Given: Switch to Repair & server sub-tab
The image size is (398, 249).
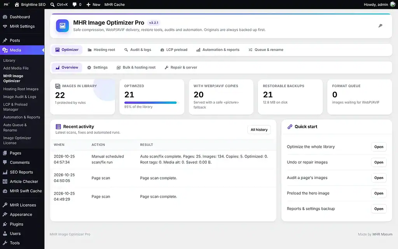Looking at the screenshot, I should [x=181, y=68].
